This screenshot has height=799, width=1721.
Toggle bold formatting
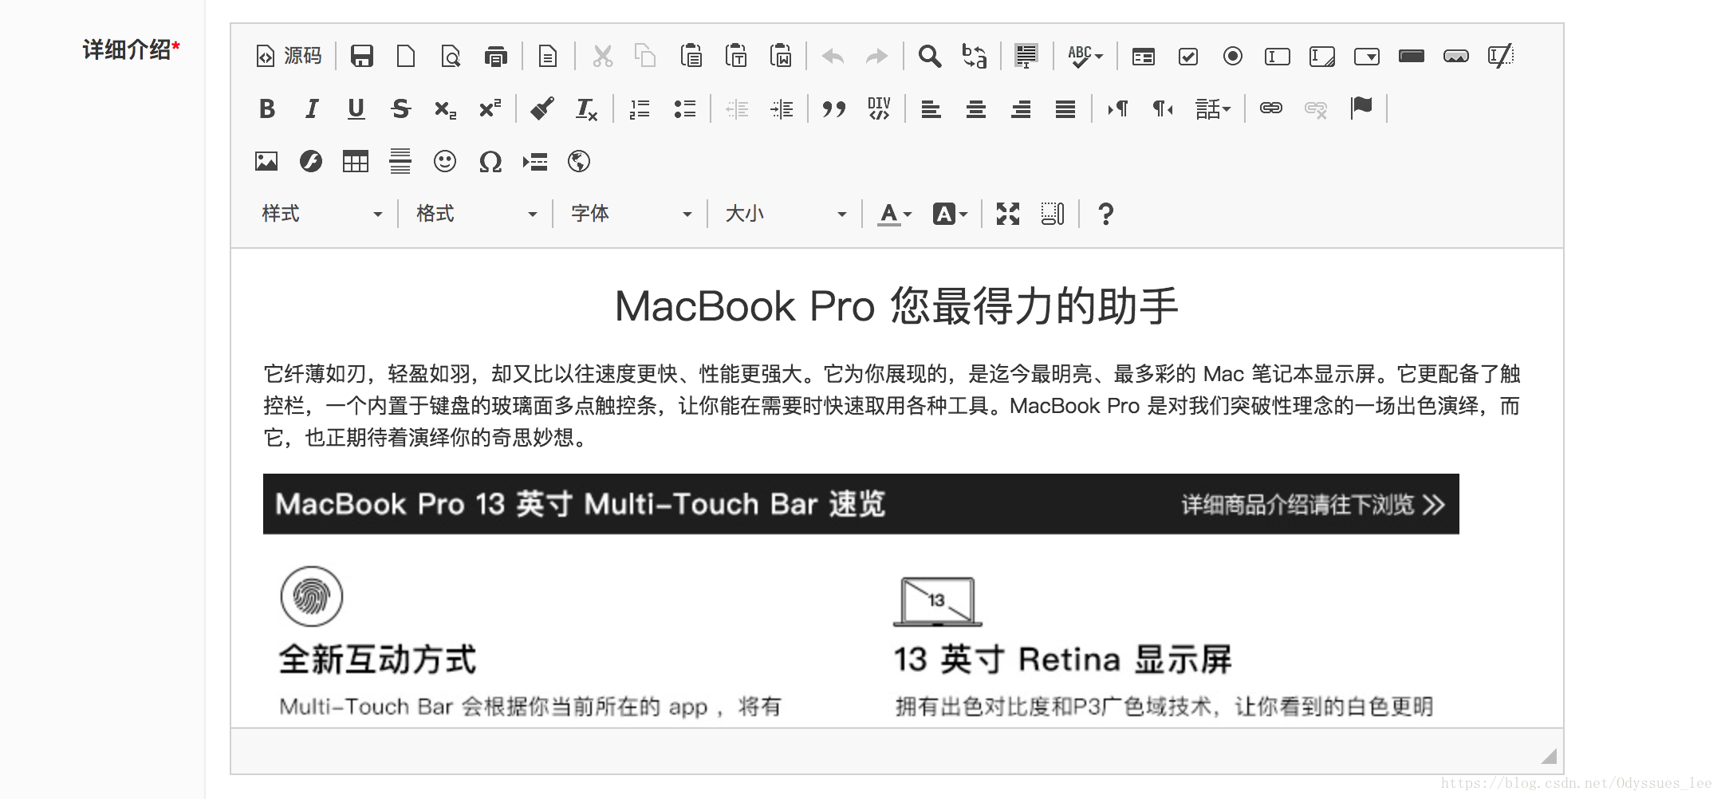[x=267, y=108]
